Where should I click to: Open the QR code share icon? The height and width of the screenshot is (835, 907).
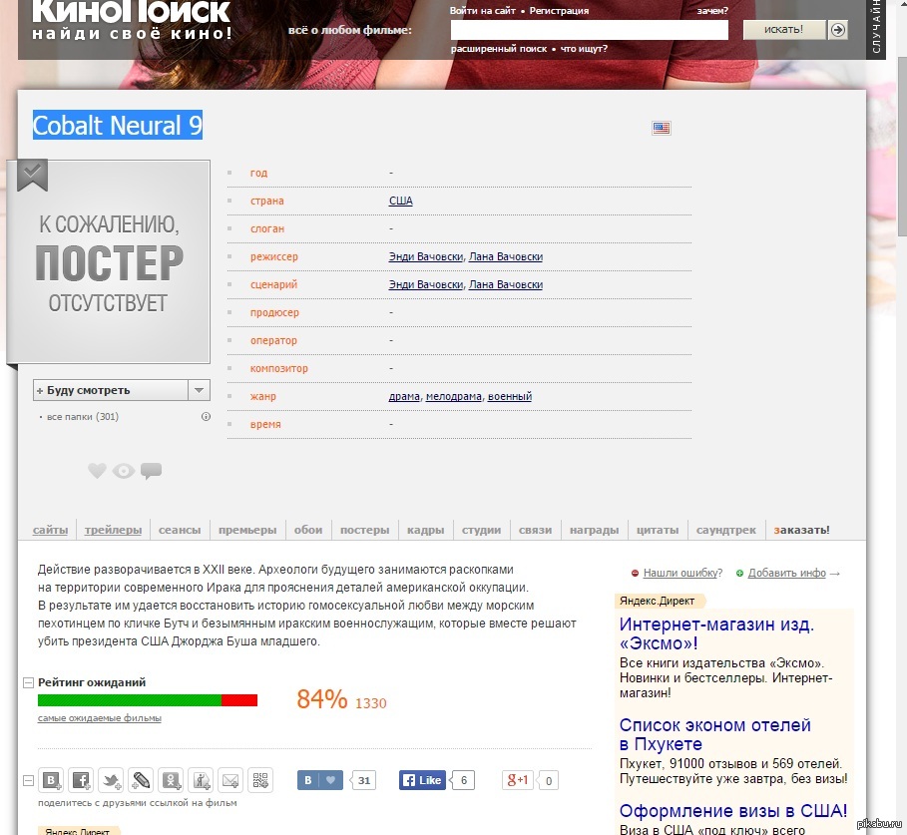tap(260, 780)
